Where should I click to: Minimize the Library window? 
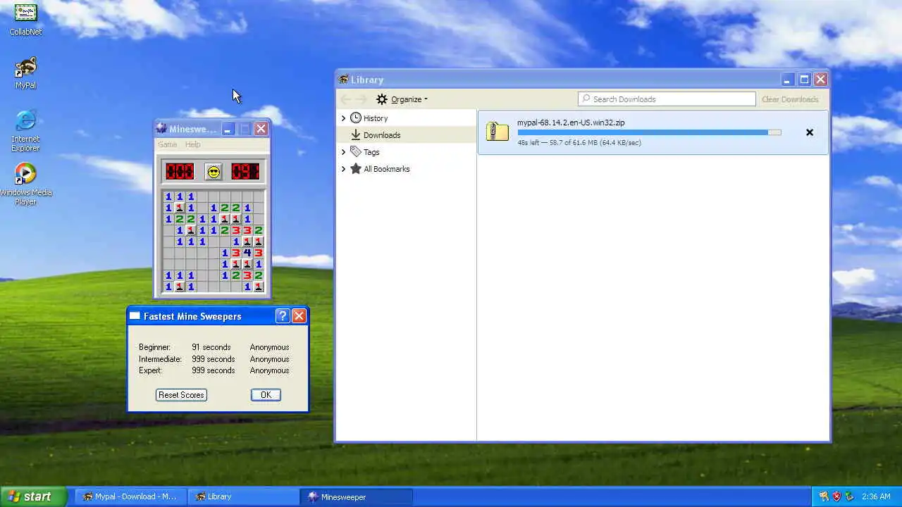pyautogui.click(x=787, y=80)
